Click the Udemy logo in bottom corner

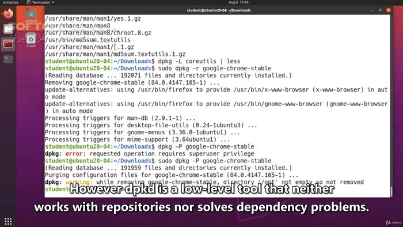[x=393, y=222]
